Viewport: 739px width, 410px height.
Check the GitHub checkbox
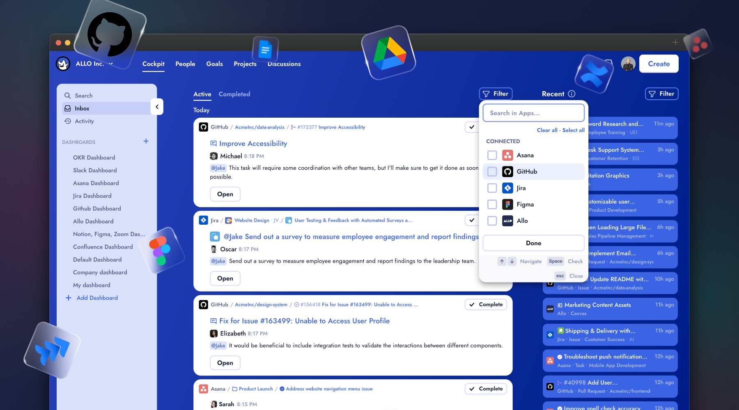(492, 171)
